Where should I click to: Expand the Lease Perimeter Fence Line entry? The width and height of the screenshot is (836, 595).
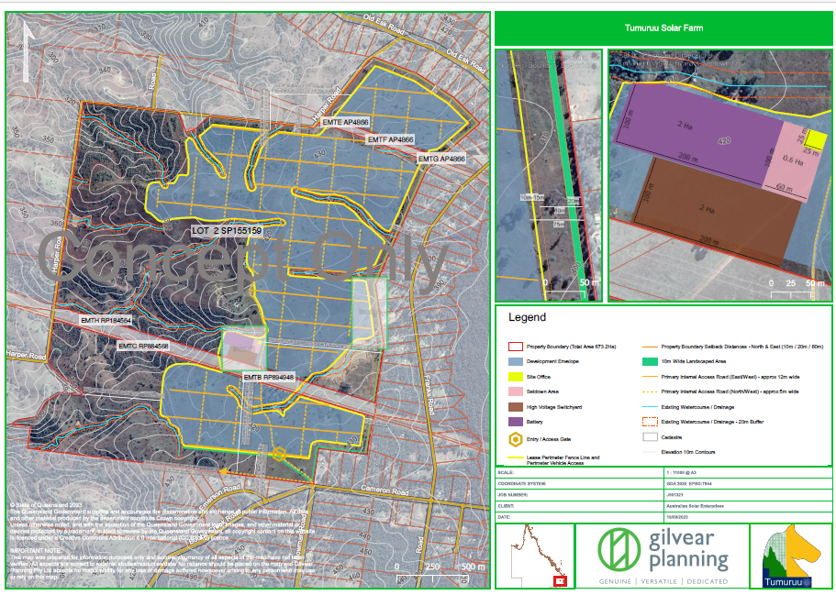tap(514, 456)
